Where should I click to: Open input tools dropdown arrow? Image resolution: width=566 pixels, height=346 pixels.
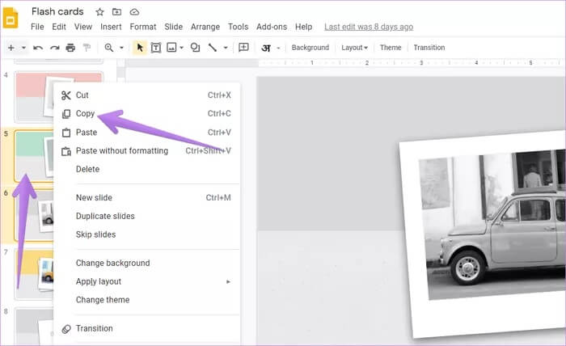click(x=278, y=48)
